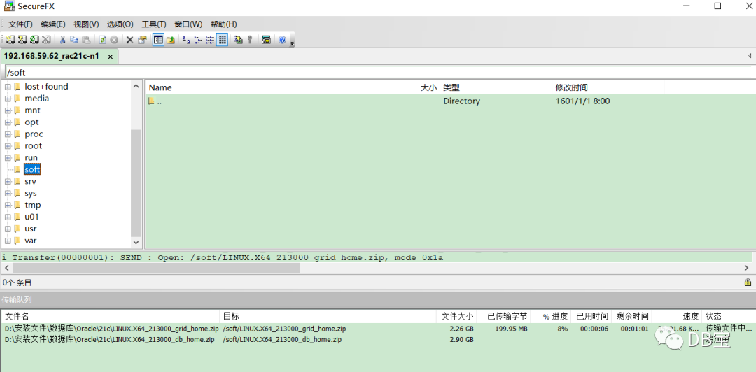Click the Connect toolbar icon

[x=10, y=40]
